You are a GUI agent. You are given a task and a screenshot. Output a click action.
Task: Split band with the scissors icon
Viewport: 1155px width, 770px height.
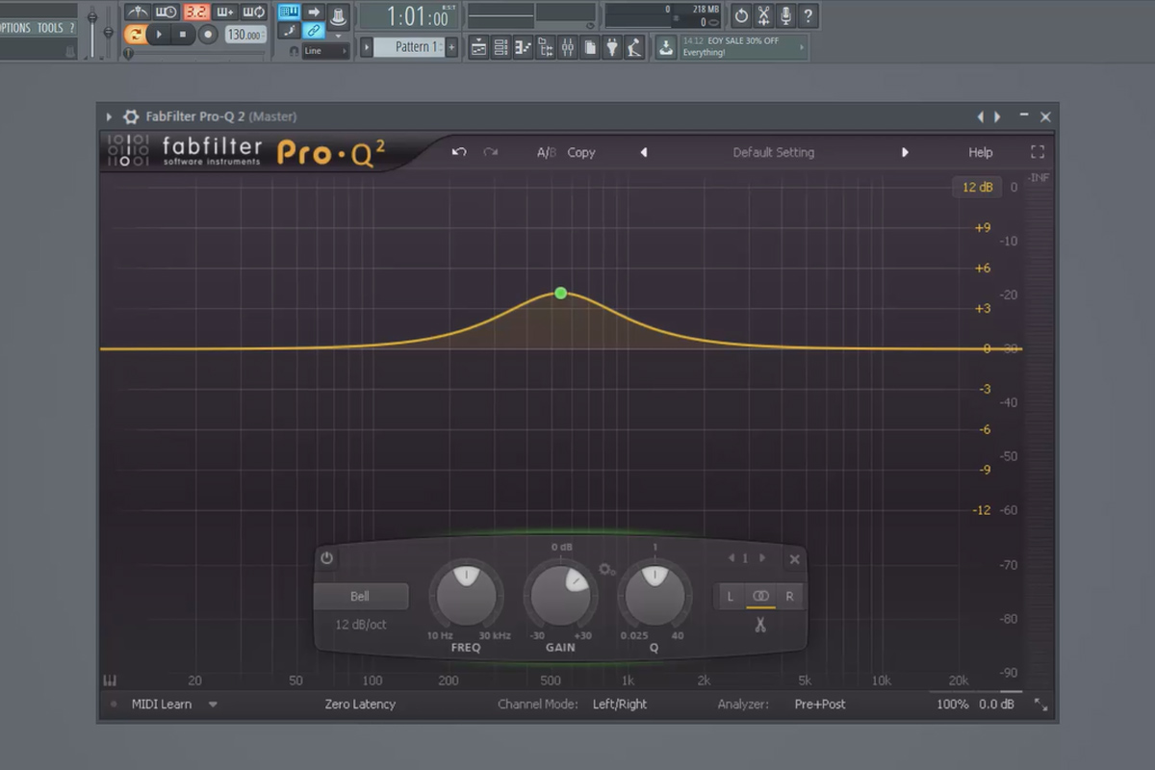[759, 625]
